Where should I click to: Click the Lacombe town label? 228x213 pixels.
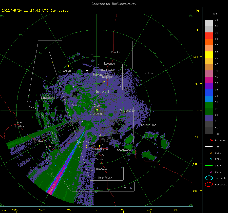(109, 64)
